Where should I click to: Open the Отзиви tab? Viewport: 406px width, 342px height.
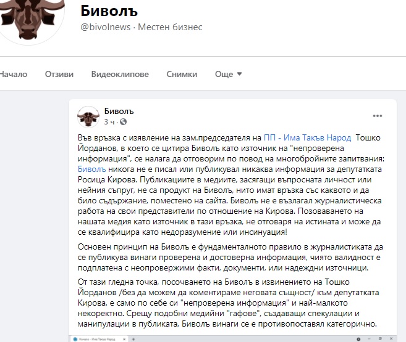point(59,75)
